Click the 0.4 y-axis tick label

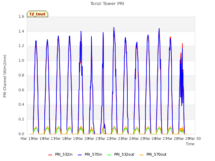21,104
